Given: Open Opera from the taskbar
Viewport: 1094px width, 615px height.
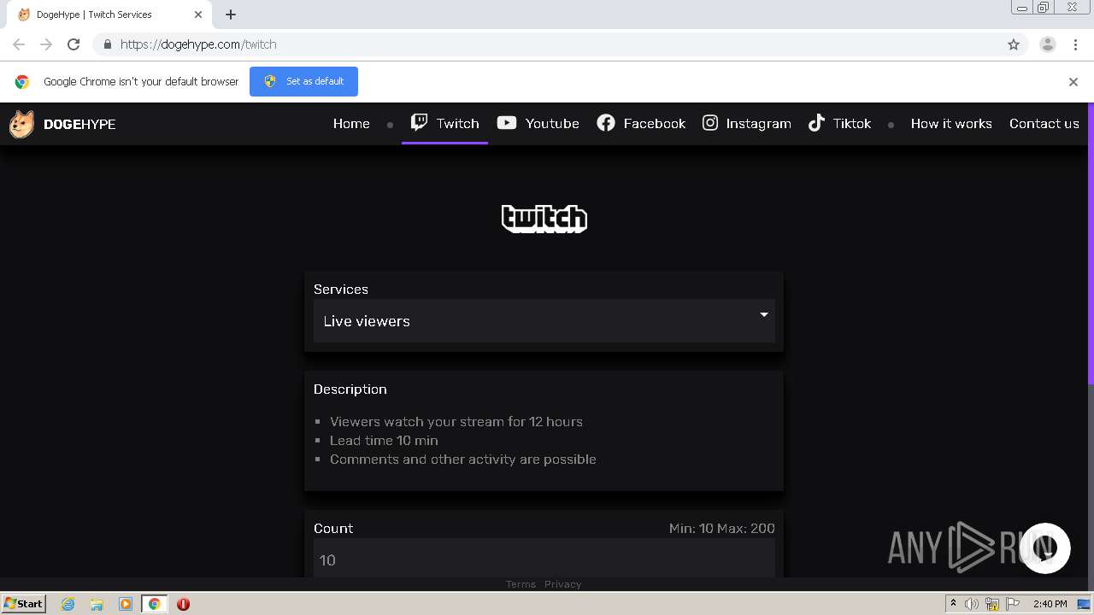Looking at the screenshot, I should pyautogui.click(x=183, y=604).
